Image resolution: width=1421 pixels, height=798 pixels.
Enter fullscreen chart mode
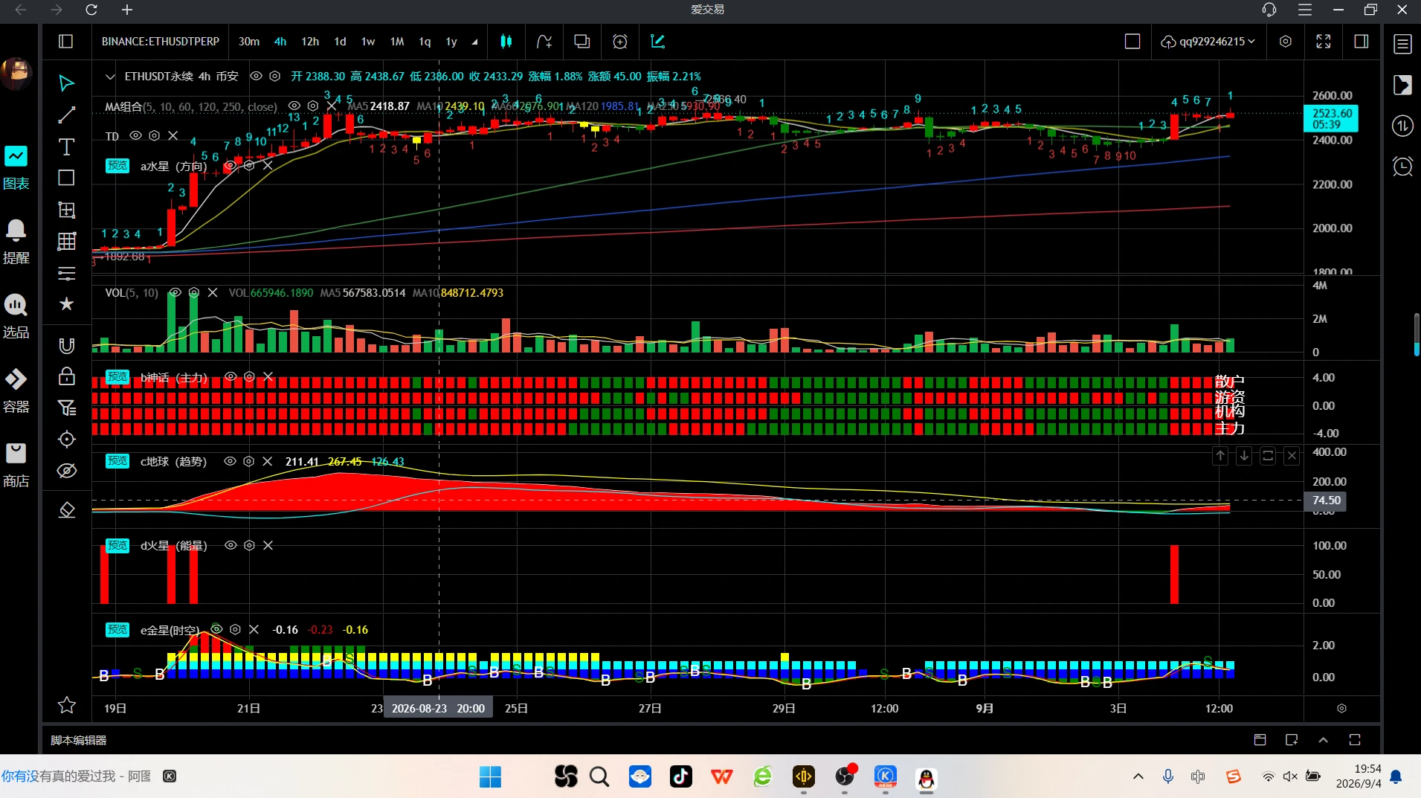click(x=1324, y=42)
